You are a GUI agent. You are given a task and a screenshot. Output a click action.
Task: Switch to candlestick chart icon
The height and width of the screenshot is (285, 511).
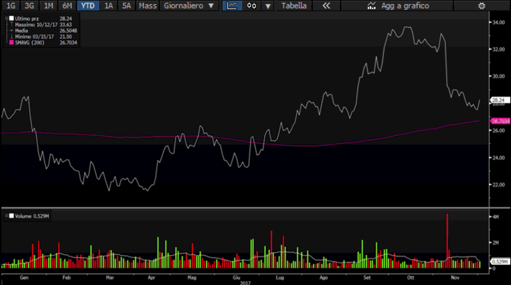coord(252,6)
